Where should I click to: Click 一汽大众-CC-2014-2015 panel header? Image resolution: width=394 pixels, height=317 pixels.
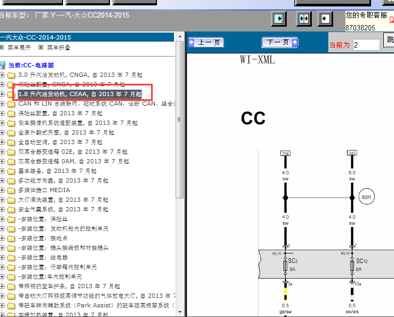click(x=87, y=37)
